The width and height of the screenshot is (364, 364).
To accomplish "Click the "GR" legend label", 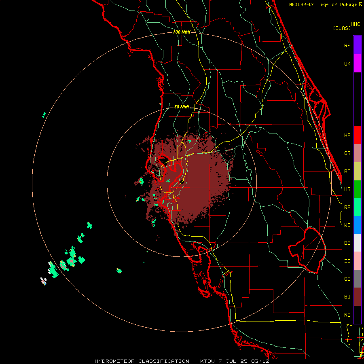I will pyautogui.click(x=347, y=153).
